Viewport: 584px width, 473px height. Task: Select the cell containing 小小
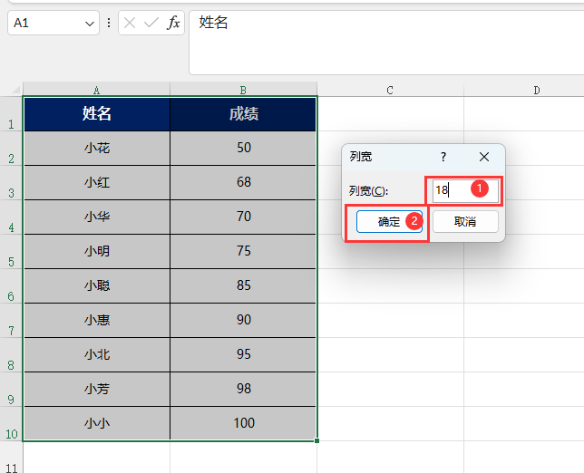[x=97, y=423]
